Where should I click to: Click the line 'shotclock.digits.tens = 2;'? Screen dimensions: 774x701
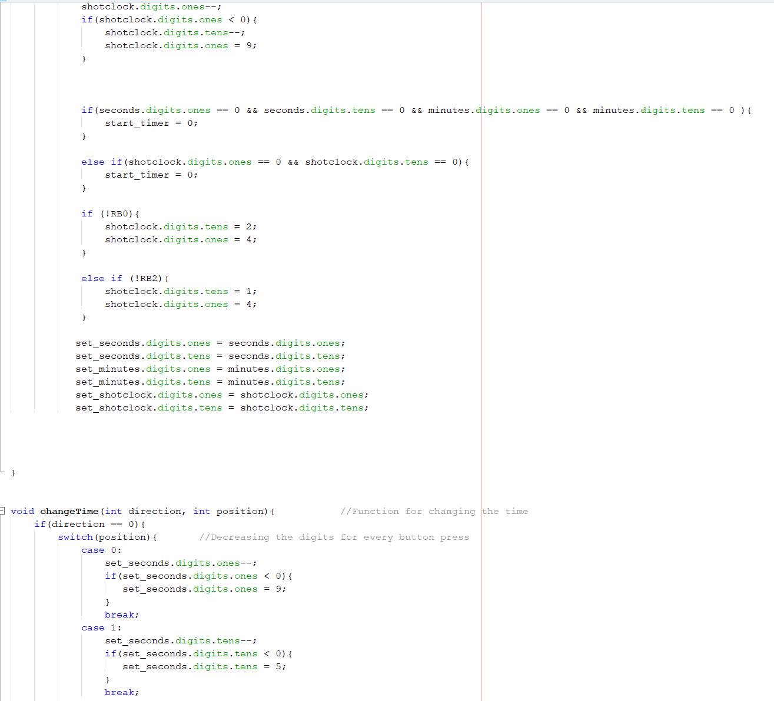181,227
